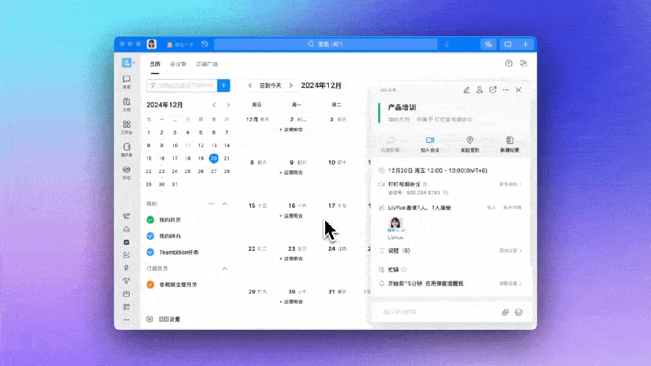This screenshot has width=651, height=366.
Task: Open 日历设置 calendar settings
Action: click(x=170, y=319)
